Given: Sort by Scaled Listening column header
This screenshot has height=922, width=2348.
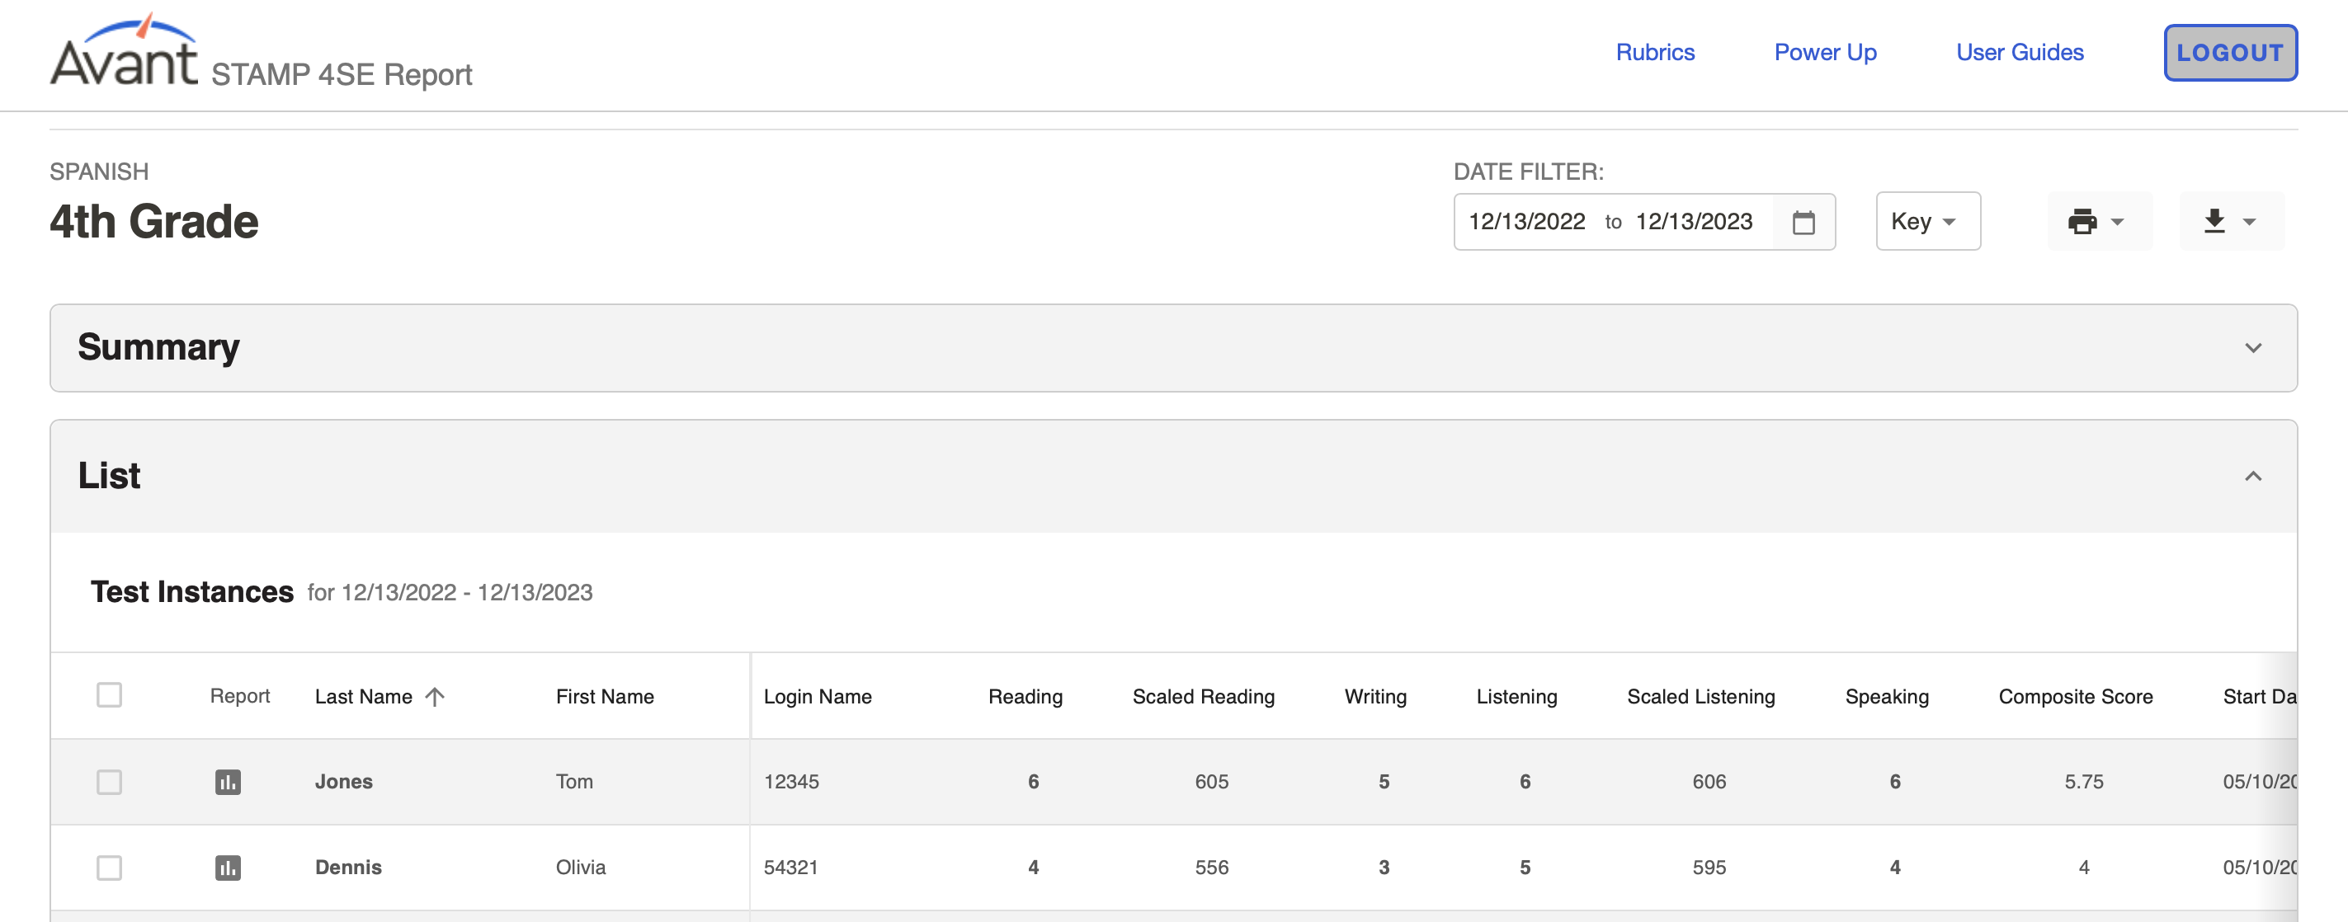Looking at the screenshot, I should (x=1700, y=696).
